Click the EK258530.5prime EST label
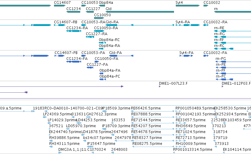 click(230, 108)
